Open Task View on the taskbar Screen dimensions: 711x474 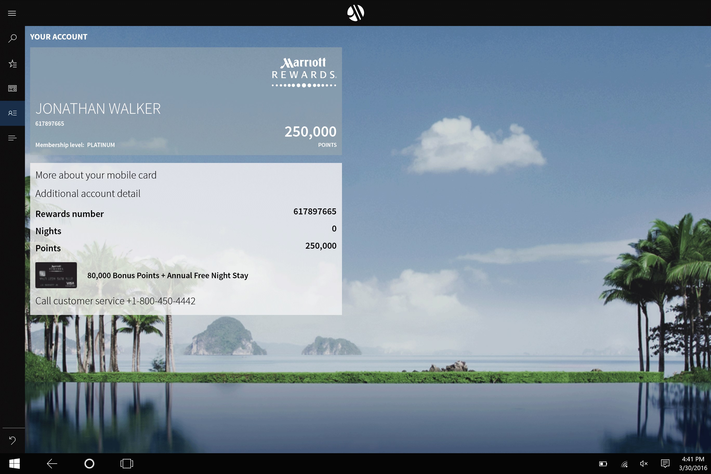point(127,463)
